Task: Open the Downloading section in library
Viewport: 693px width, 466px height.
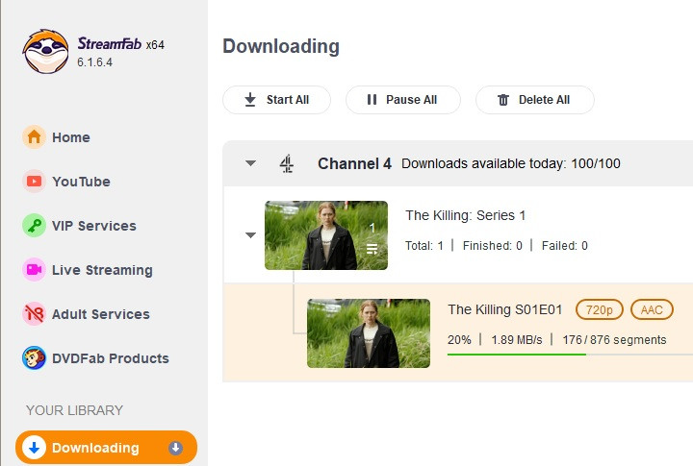Action: [95, 448]
